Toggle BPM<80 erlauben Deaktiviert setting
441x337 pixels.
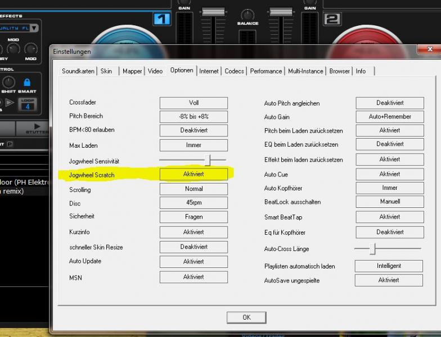coord(193,130)
